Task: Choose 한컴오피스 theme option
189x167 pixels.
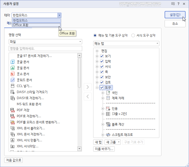Action: pyautogui.click(x=36, y=20)
